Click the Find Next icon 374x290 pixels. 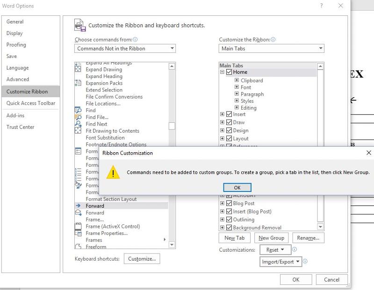(78, 124)
